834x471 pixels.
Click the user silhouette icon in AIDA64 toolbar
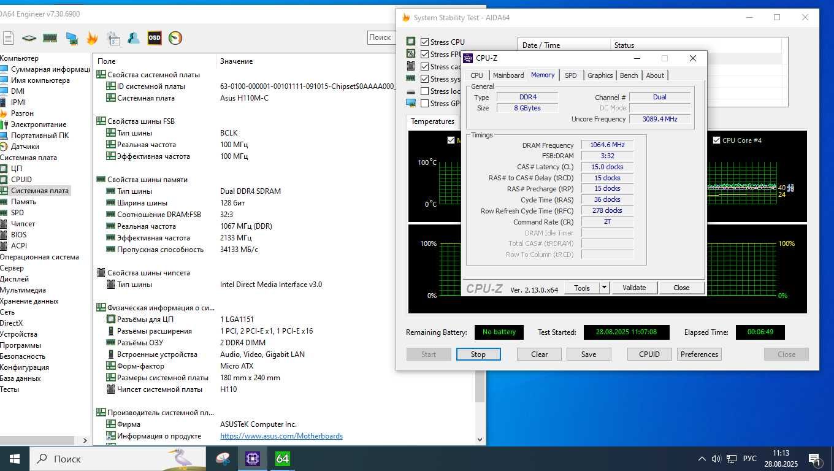coord(134,38)
